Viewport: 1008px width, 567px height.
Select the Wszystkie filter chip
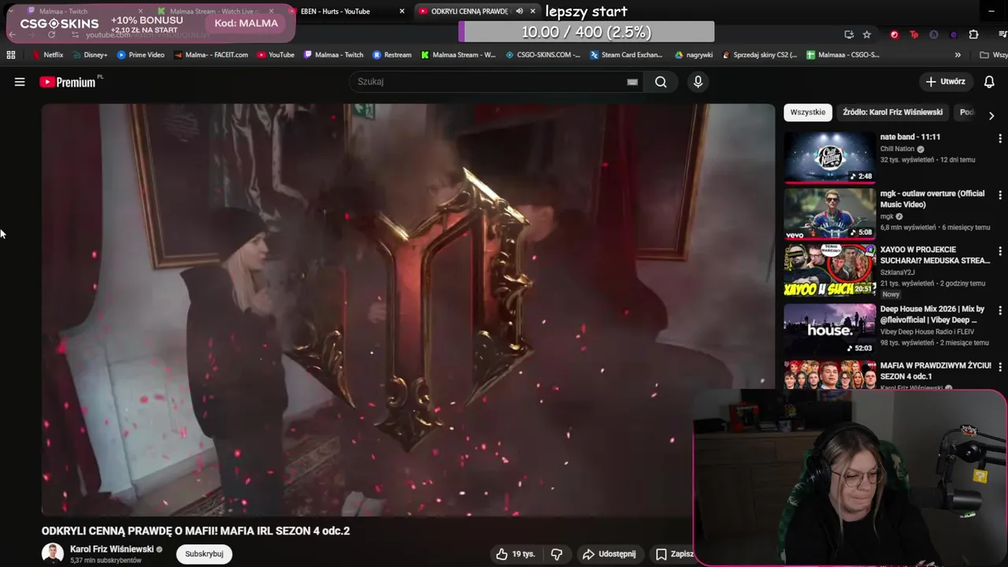point(808,113)
